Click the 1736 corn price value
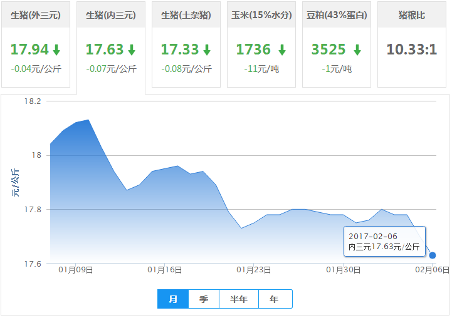The height and width of the screenshot is (318, 452). coord(253,49)
